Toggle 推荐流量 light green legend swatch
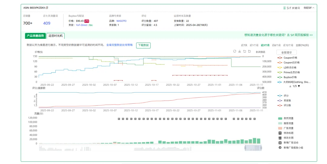Screen dimensions: 327x164 click(280, 123)
